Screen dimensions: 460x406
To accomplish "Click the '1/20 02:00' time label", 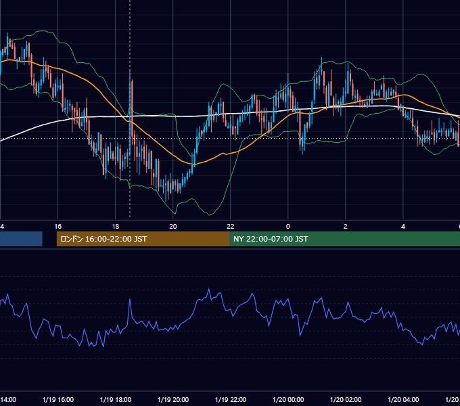I will tap(346, 399).
